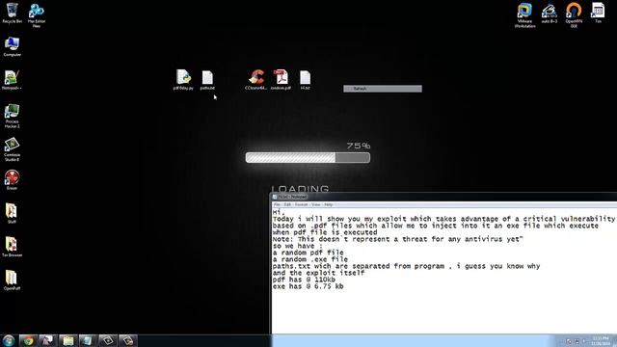Click line starting 'paths.txt wich are separated'
This screenshot has height=347, width=617.
(406, 266)
